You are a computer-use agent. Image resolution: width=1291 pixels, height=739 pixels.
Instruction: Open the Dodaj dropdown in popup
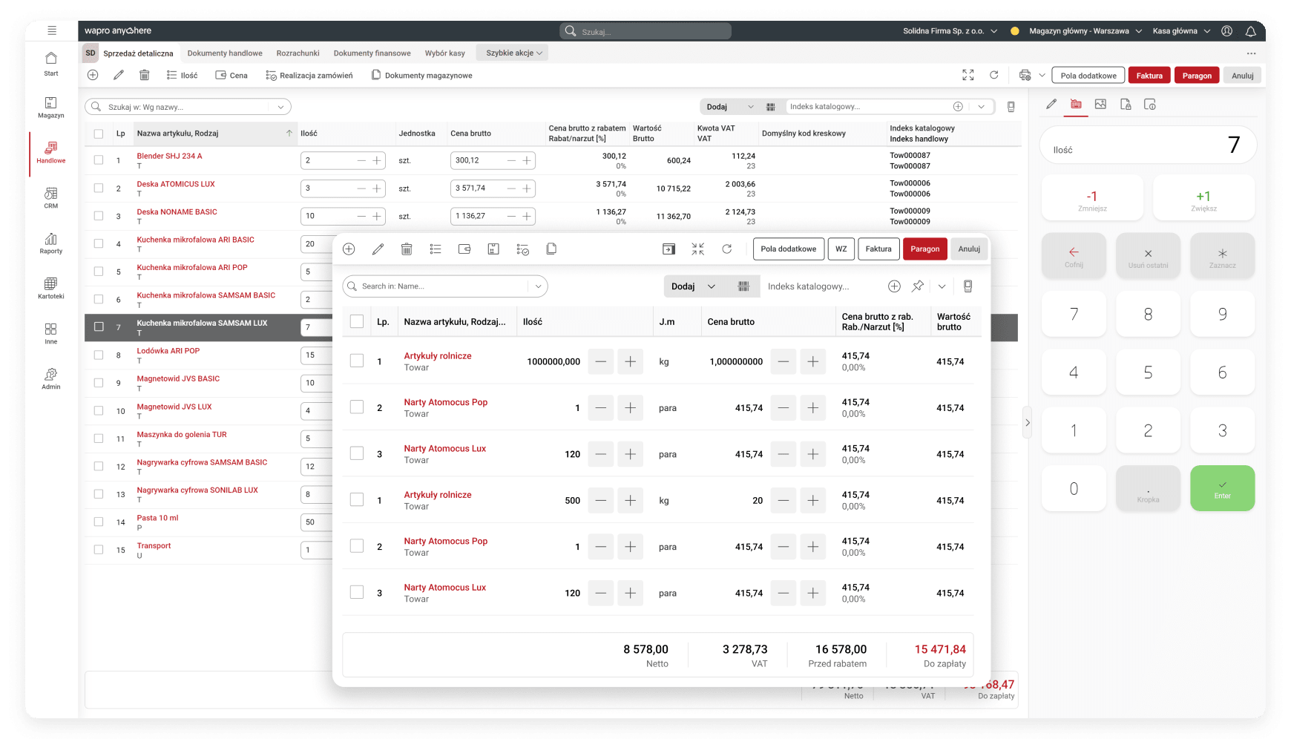693,286
